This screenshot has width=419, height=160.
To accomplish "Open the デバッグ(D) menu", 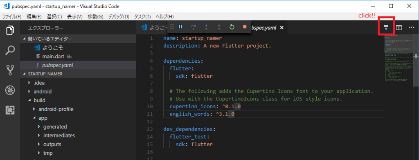I will click(119, 16).
